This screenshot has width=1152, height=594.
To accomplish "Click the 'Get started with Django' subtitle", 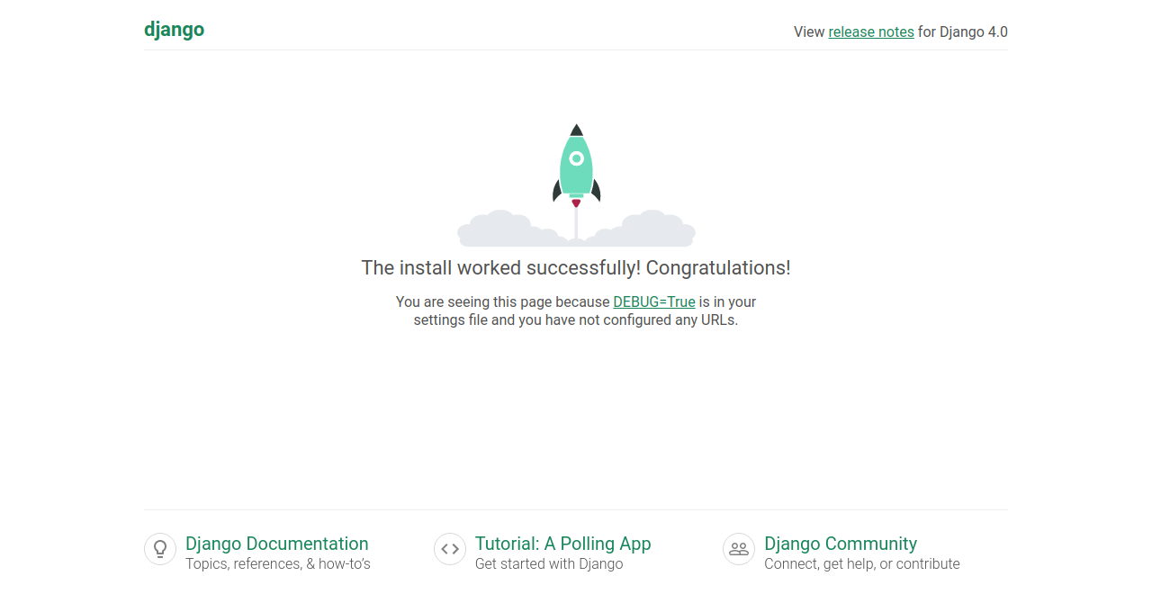I will click(x=548, y=564).
